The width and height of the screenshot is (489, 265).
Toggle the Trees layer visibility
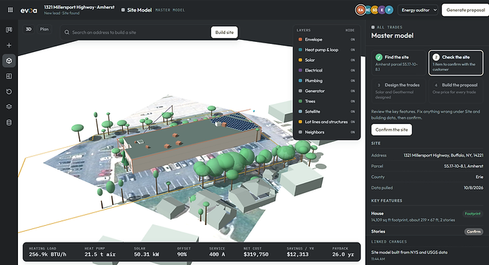pos(352,101)
